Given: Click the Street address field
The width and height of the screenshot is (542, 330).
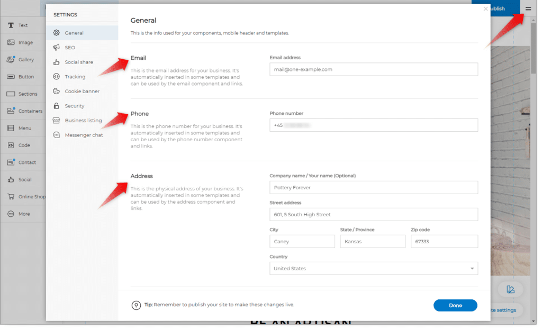Looking at the screenshot, I should (373, 214).
